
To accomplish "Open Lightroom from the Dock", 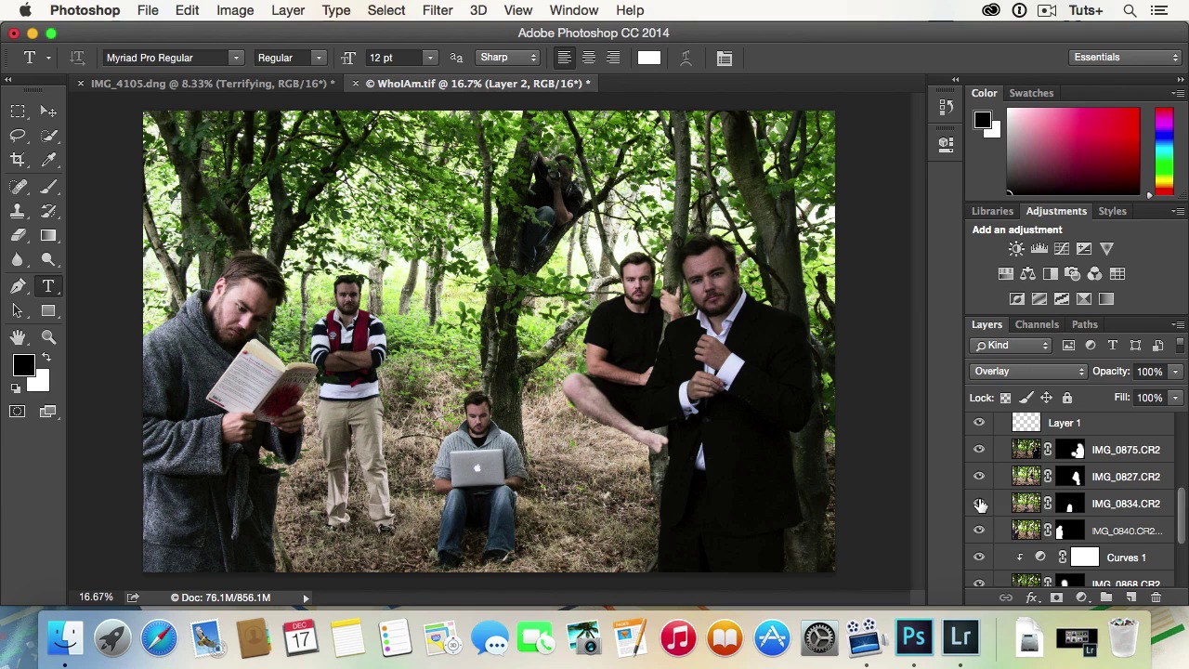I will (960, 638).
